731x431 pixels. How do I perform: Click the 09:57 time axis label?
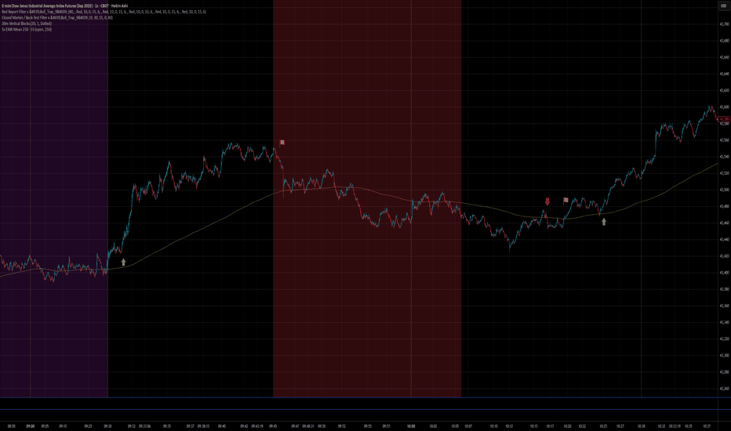click(386, 426)
